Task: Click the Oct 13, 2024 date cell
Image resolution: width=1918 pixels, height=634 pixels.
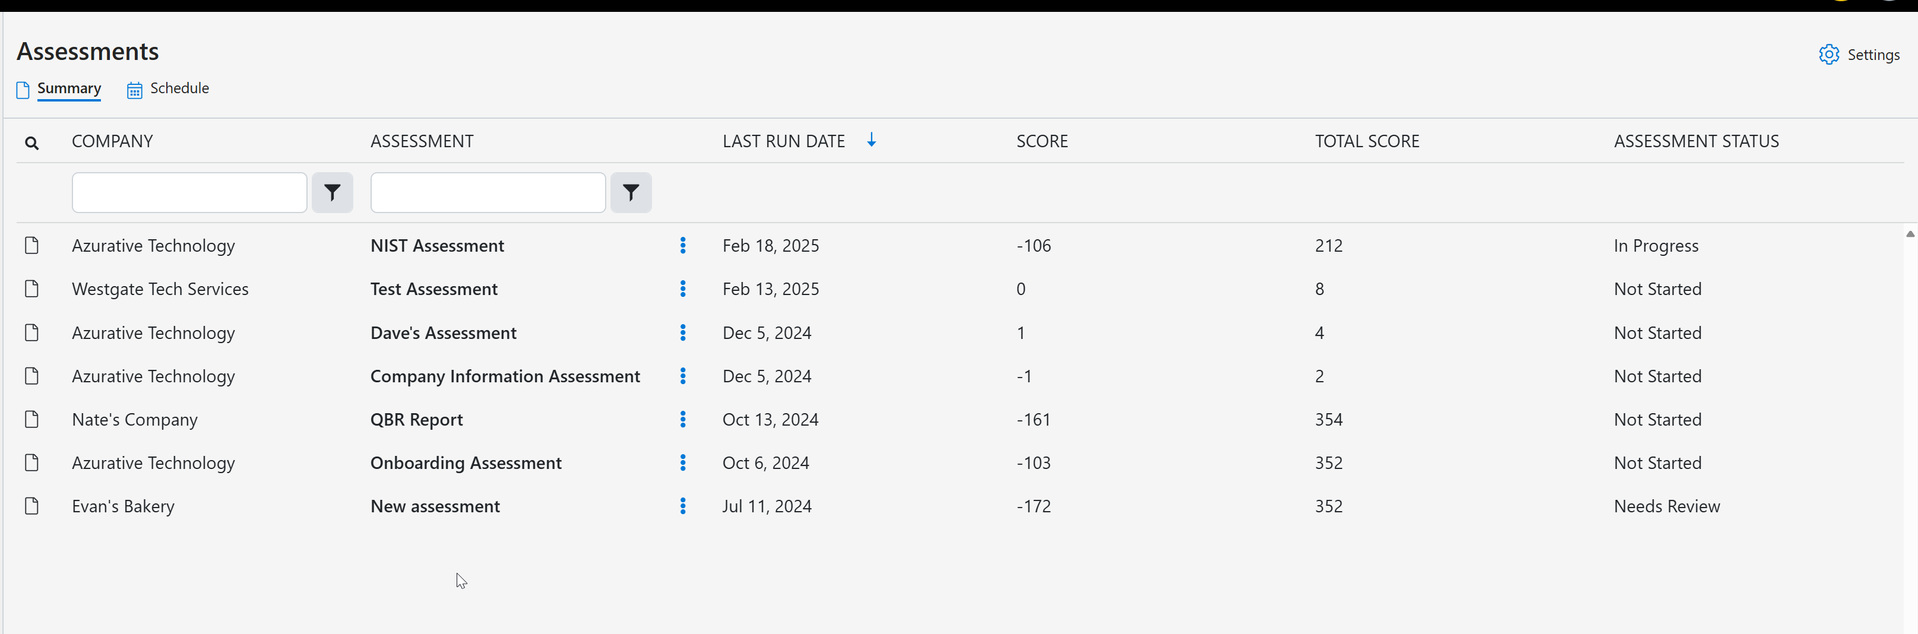Action: (770, 420)
